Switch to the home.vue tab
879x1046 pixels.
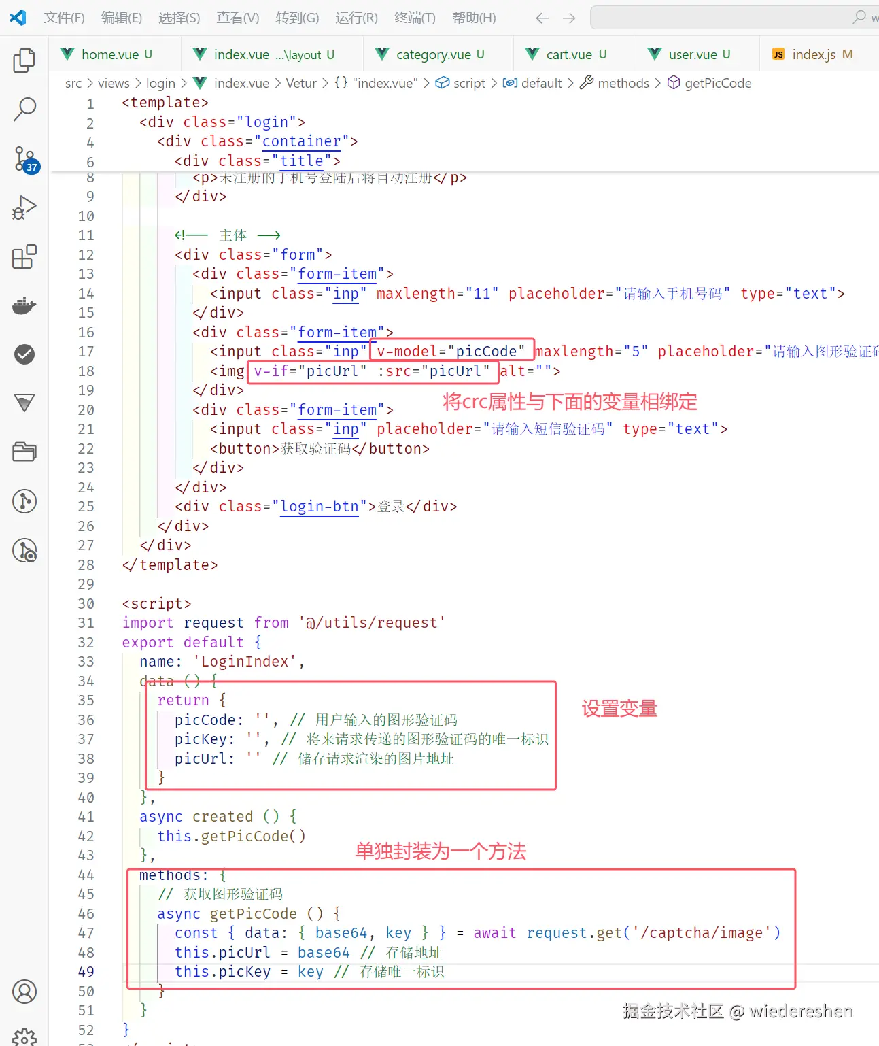click(x=115, y=54)
